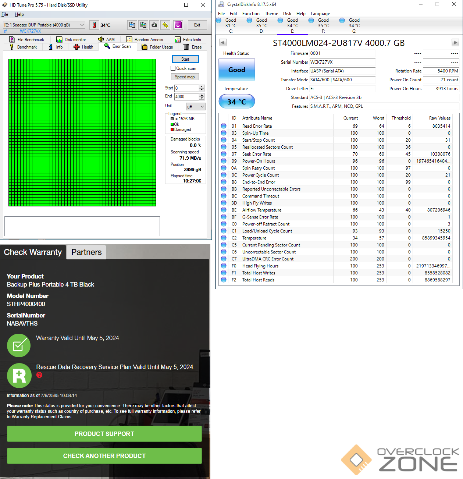Show previous disk with left arrow
Viewport: 463px width, 479px height.
coord(223,43)
